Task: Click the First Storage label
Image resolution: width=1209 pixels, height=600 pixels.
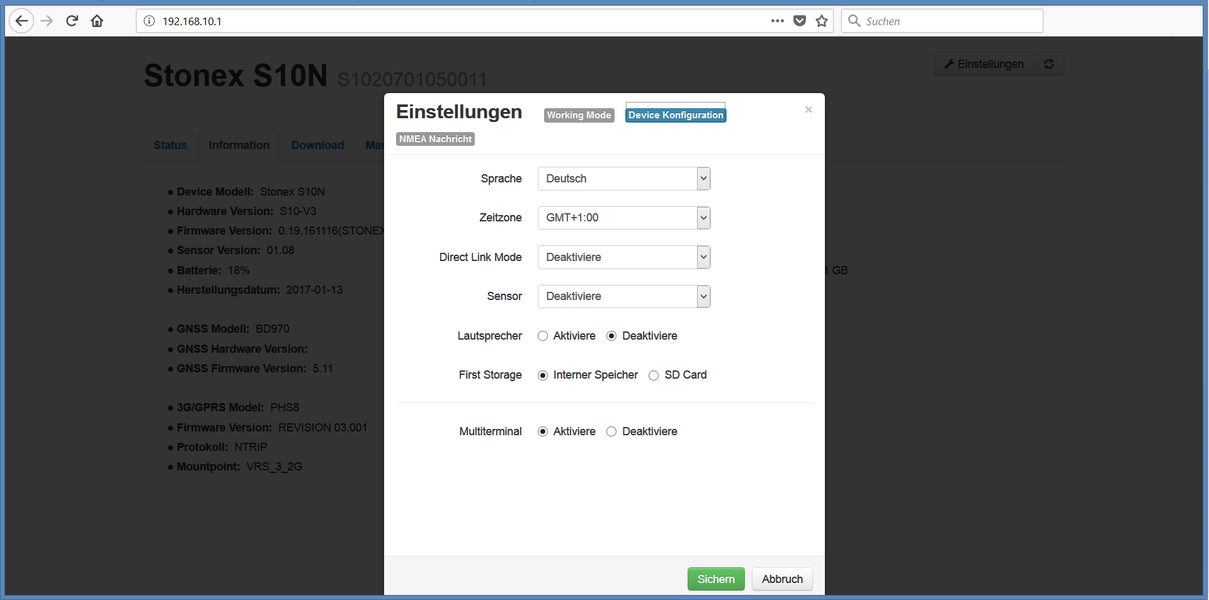Action: 490,375
